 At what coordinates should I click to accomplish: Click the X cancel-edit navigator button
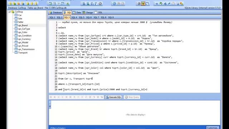pyautogui.click(x=90, y=97)
